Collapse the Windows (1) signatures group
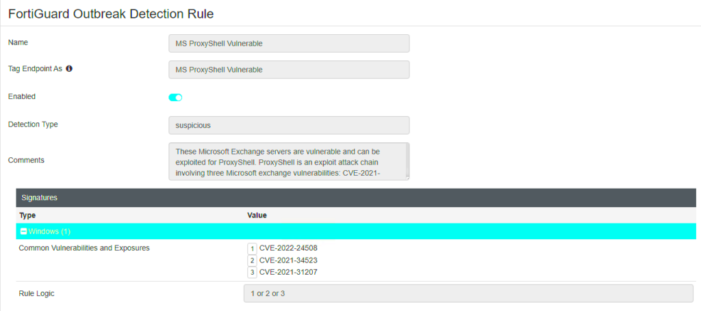 click(24, 232)
